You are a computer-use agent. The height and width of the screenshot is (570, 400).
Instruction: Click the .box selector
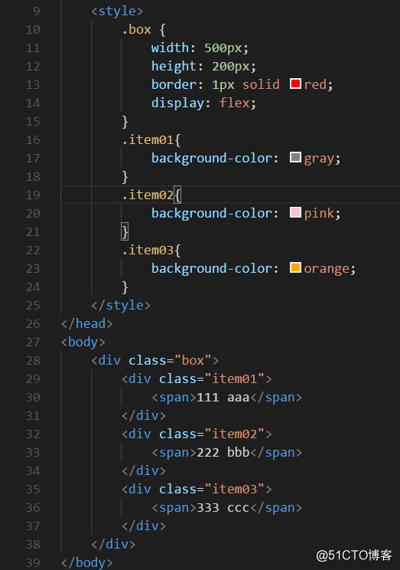(136, 29)
